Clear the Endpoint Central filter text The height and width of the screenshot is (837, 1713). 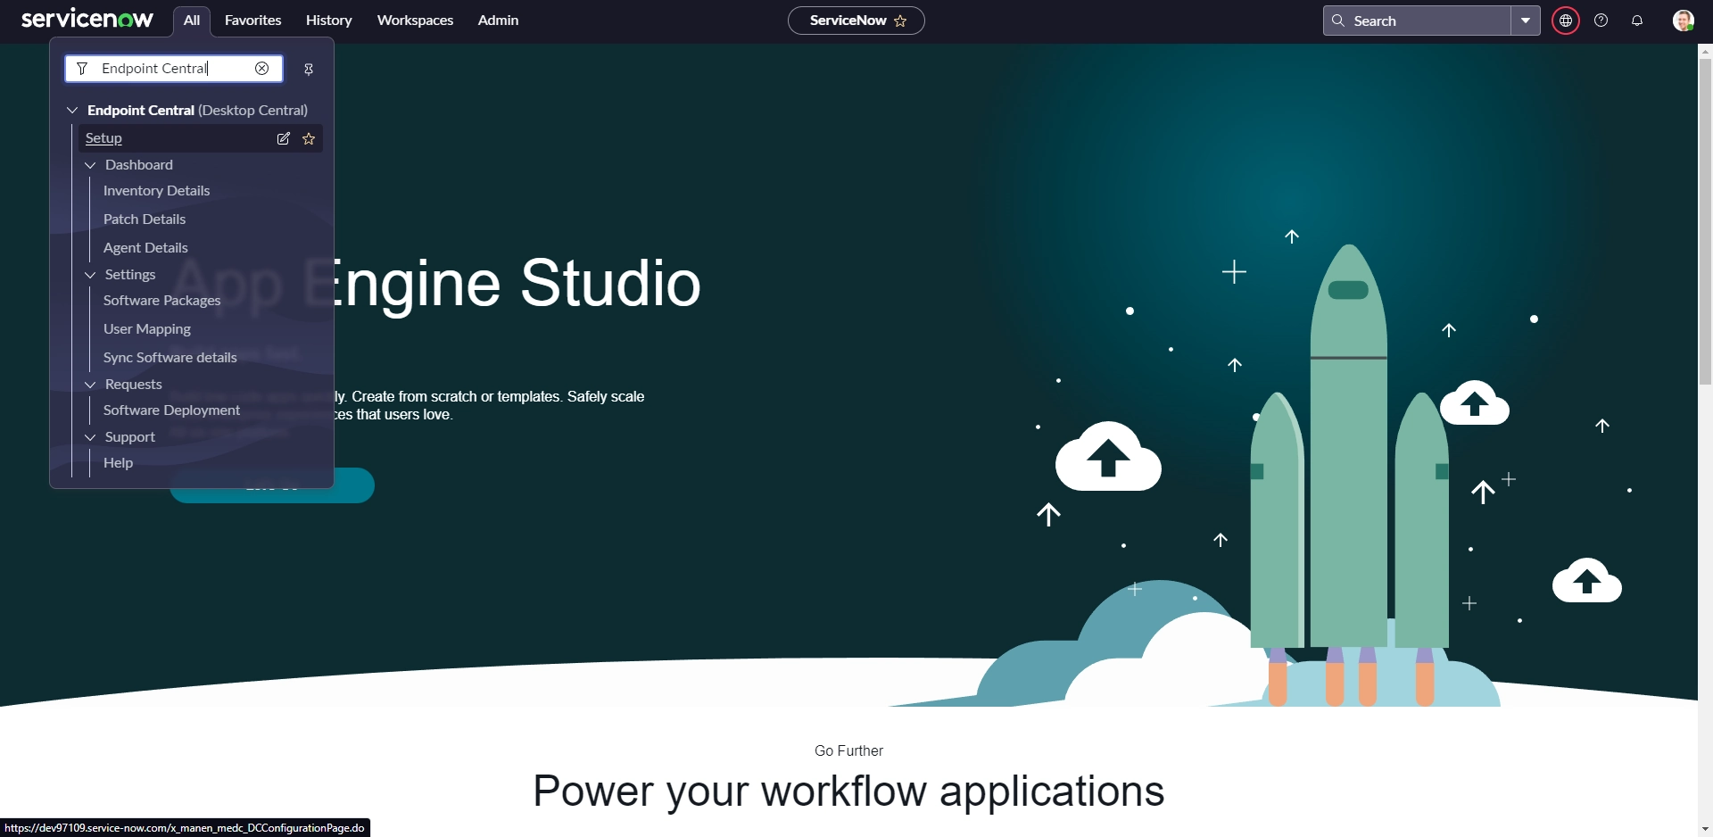pos(261,69)
